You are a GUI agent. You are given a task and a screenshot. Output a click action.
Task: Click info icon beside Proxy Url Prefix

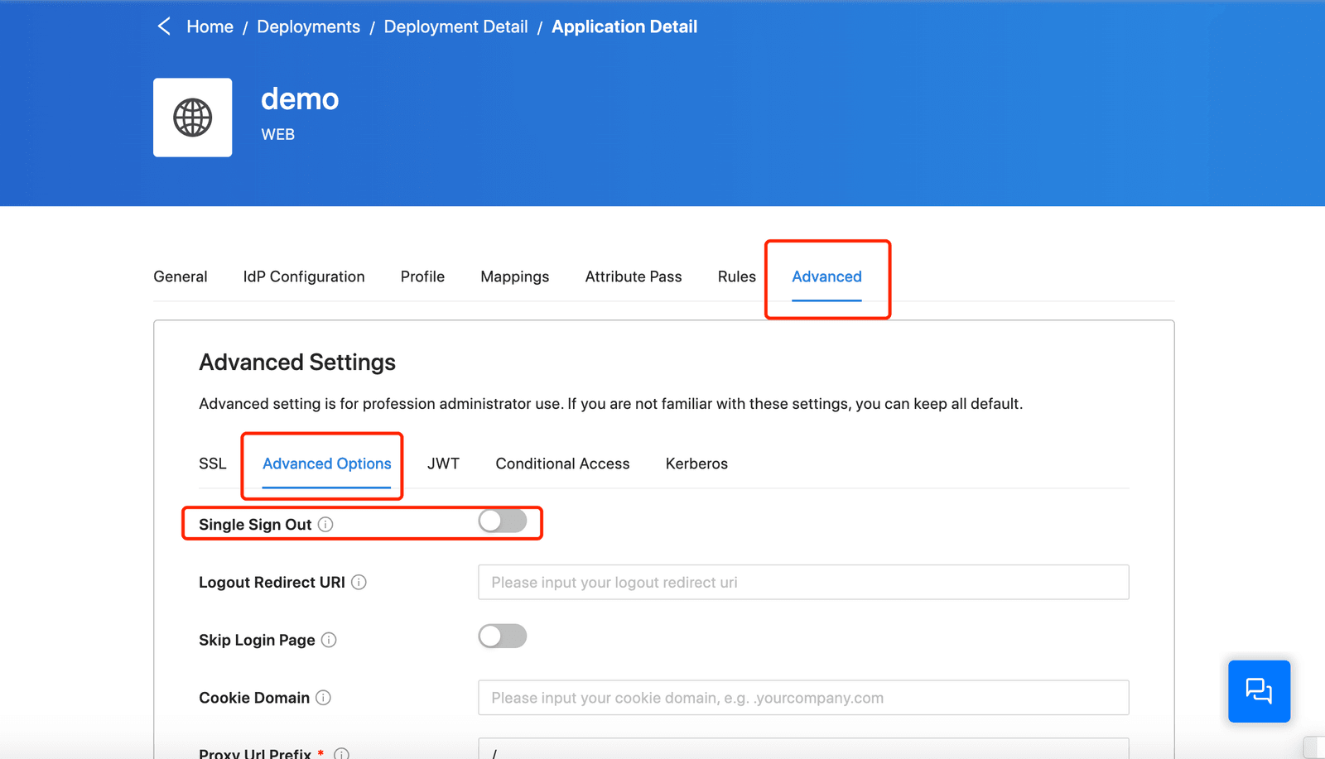click(x=341, y=754)
